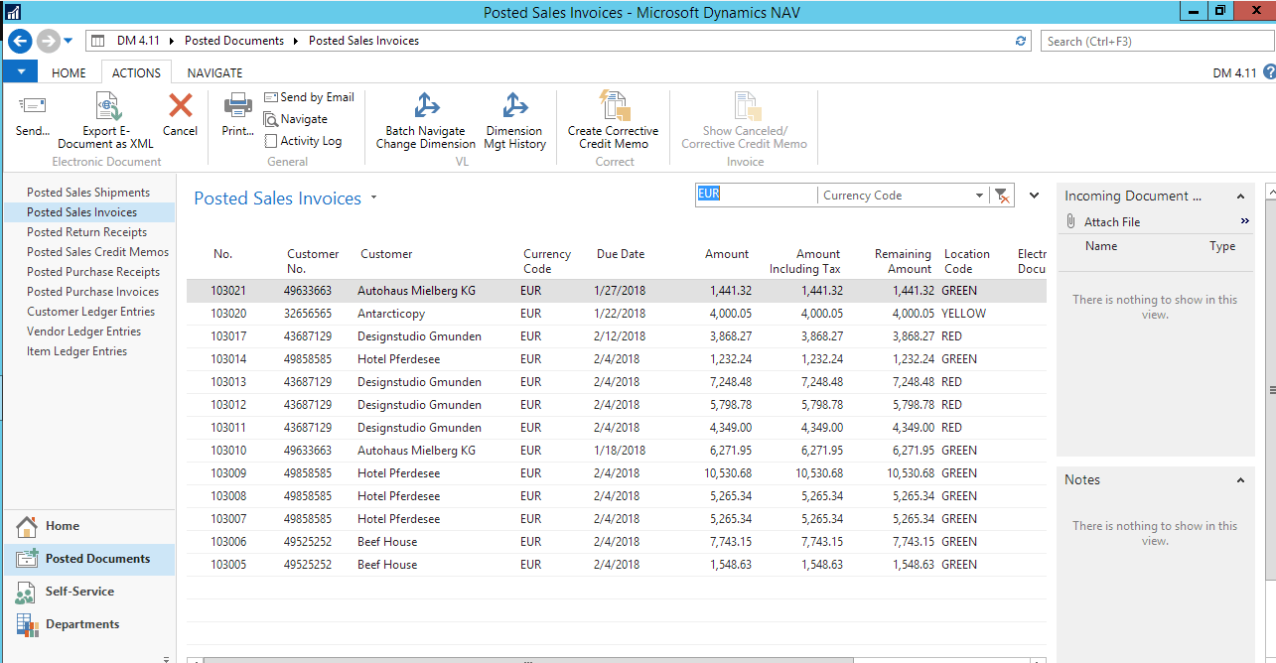Open the Activity Log action

tap(303, 141)
